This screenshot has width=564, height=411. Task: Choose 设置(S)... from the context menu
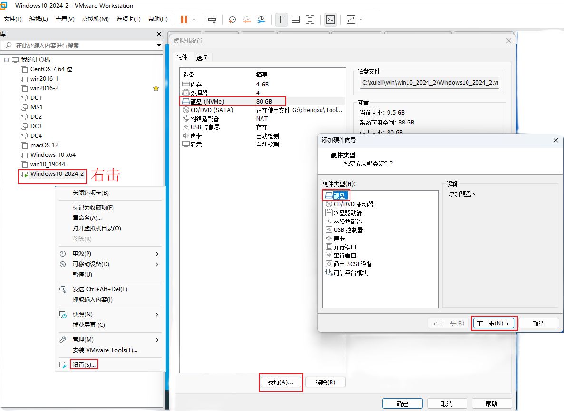click(84, 365)
